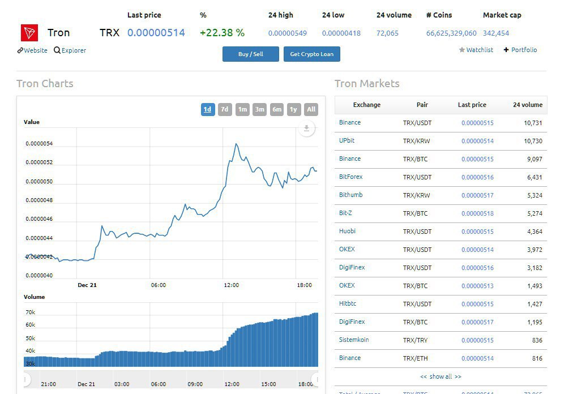This screenshot has height=394, width=586.
Task: Expand markets list with show all
Action: (440, 376)
